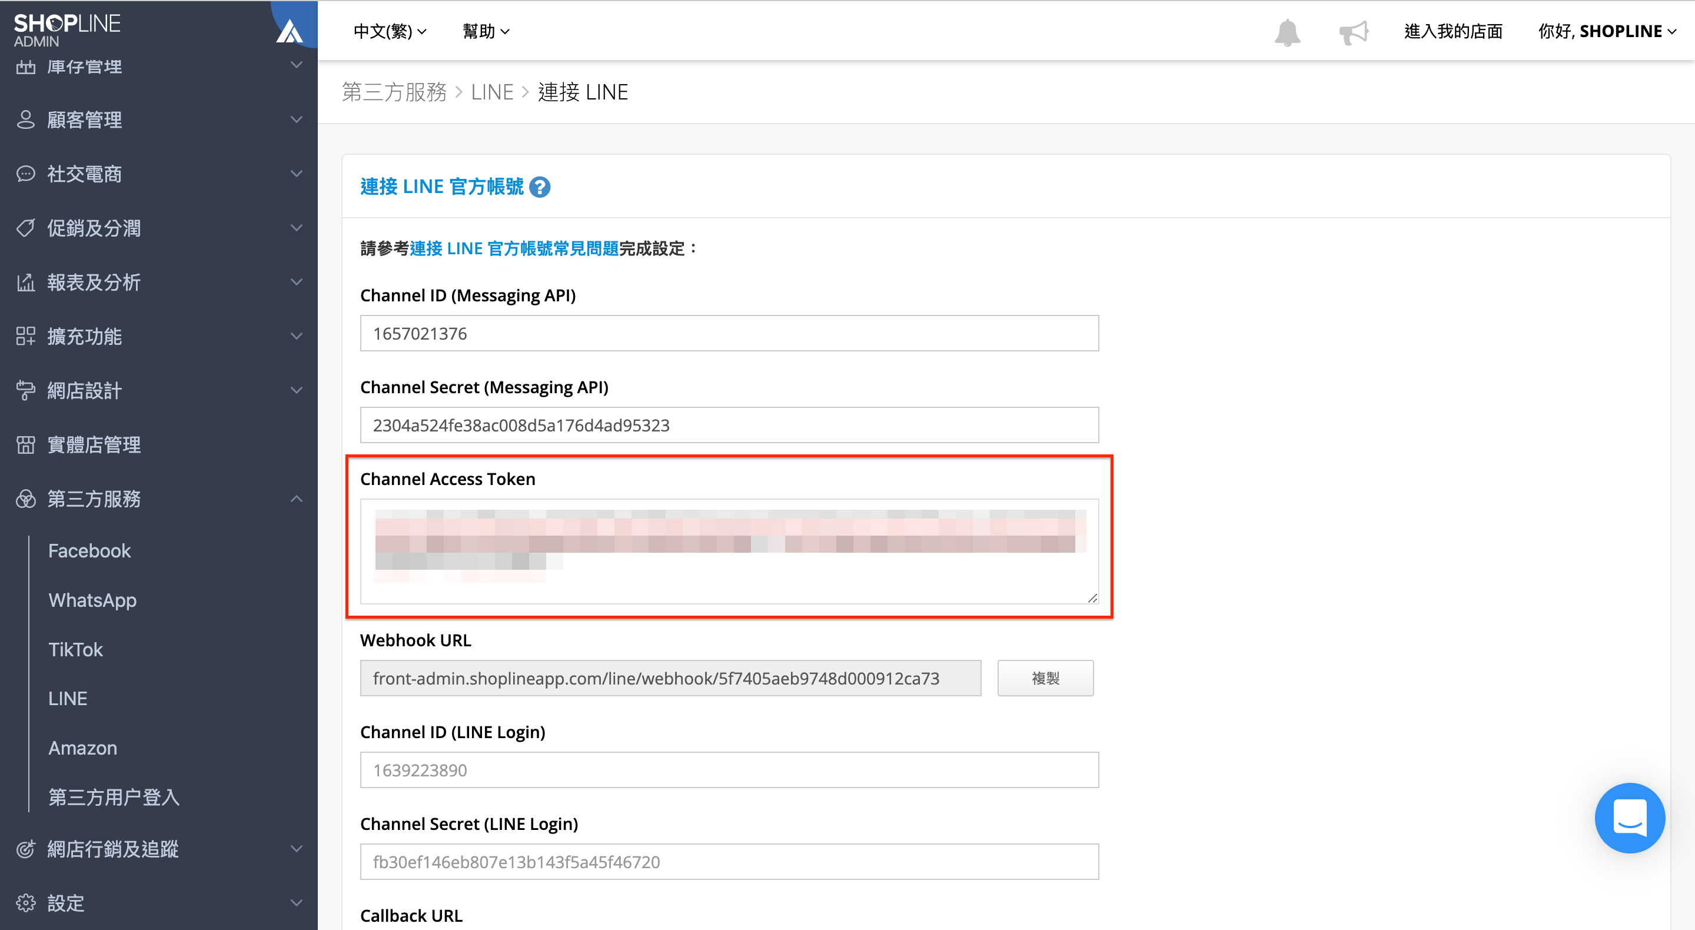
Task: Click the 連接 LINE 官方帳號 heading
Action: pyautogui.click(x=442, y=187)
